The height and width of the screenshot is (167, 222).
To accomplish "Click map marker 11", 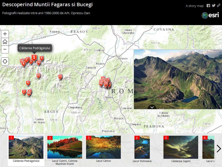I will click(x=60, y=77).
